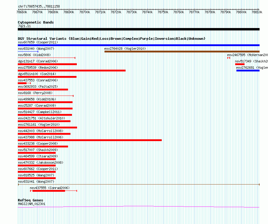This screenshot has height=224, width=268.
Task: Click the thin blue line under nsv831040
Action: click(28, 51)
